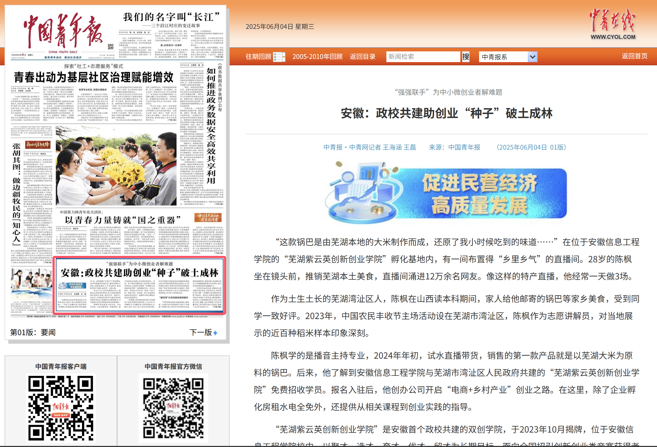Go to 下一版 next page link
This screenshot has width=657, height=447.
pyautogui.click(x=200, y=332)
